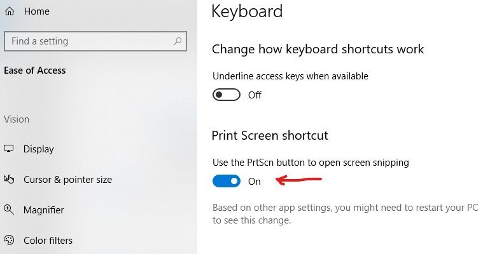490x254 pixels.
Task: Open the Magnifier zoom glass icon
Action: 9,210
